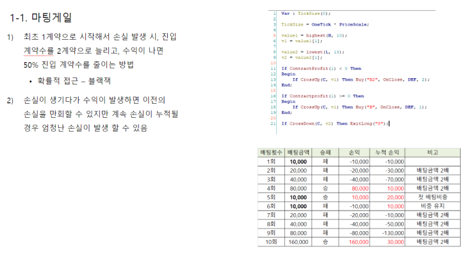The width and height of the screenshot is (476, 265).
Task: Click the line "경우 엄청난 손실이 발생 할 수 있음"
Action: [86, 128]
